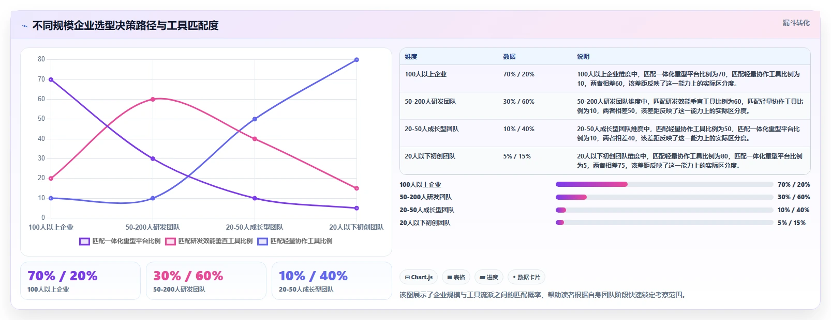Viewport: 831px width, 320px height.
Task: Click the 表格 chip
Action: click(456, 277)
